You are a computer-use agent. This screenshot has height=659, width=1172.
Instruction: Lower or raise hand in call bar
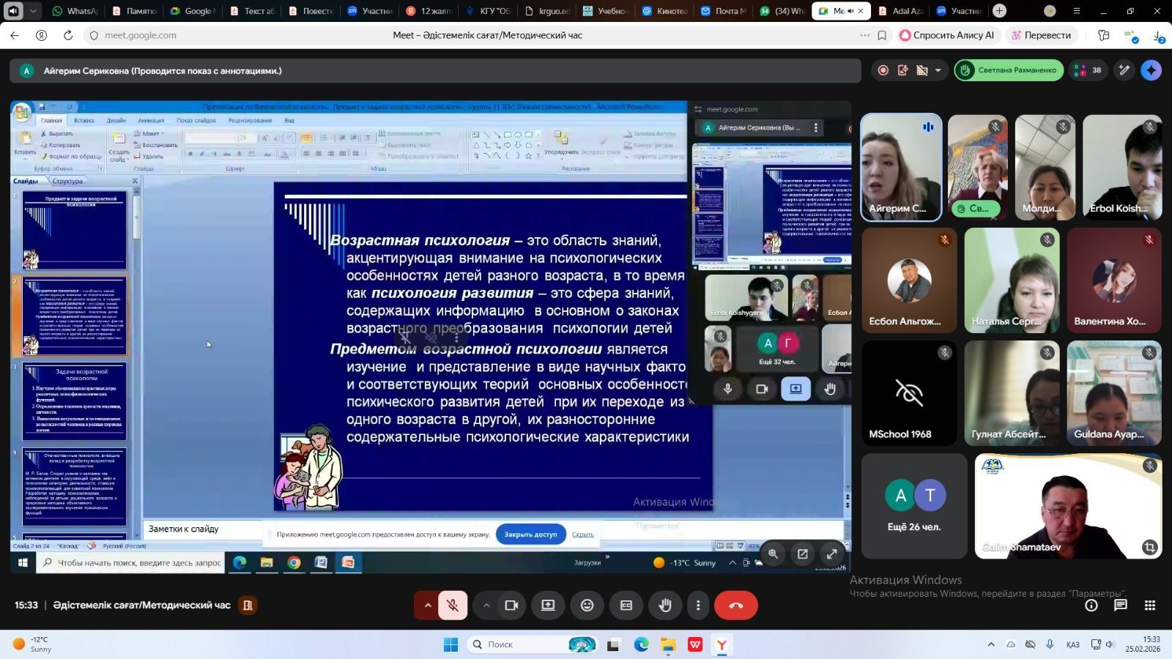pos(665,606)
